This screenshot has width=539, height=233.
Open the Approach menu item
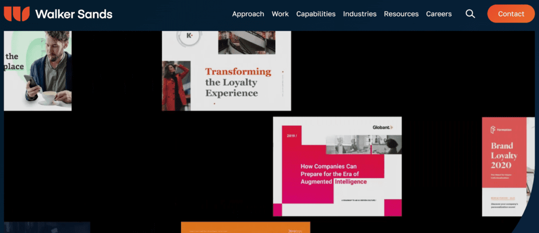pos(248,14)
